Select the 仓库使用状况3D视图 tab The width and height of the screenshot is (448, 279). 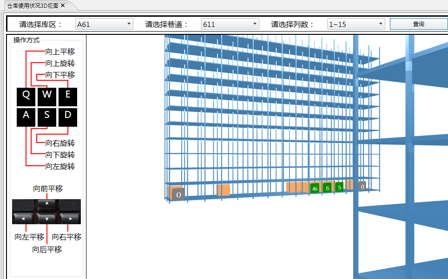(33, 6)
